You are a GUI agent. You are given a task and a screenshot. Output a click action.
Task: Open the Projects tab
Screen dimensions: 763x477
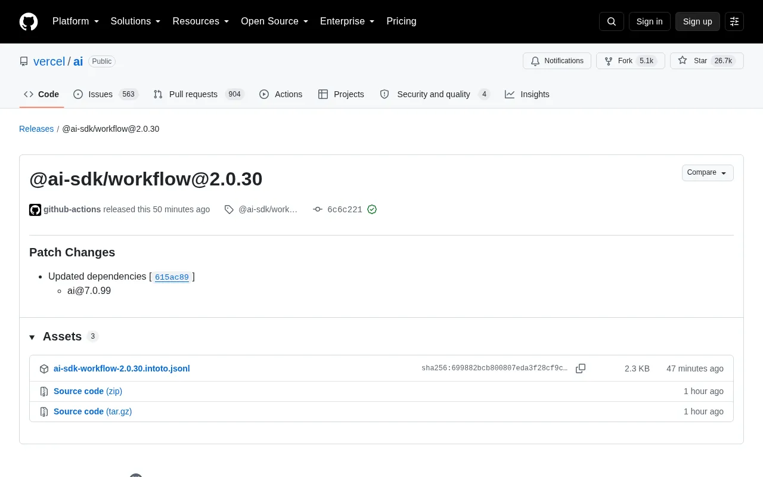point(341,94)
